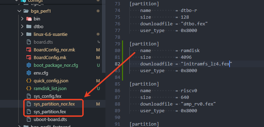Click the size value 4096

(x=186, y=57)
